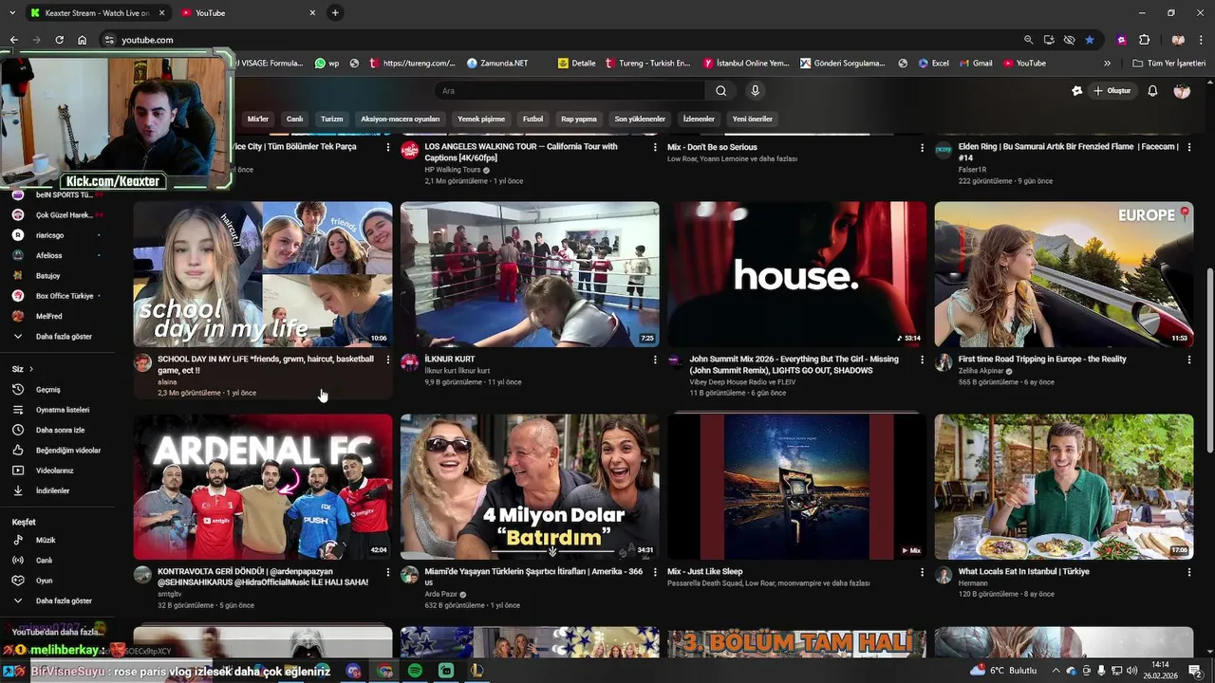Open Spotify from the taskbar
The image size is (1215, 683).
pos(415,671)
